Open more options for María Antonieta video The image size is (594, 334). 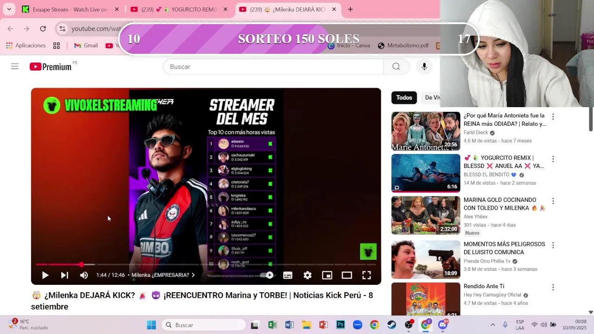553,116
